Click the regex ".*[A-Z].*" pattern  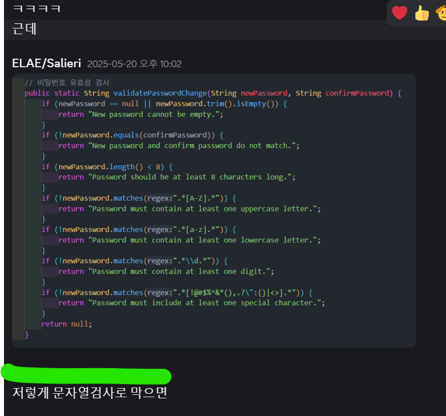click(196, 198)
